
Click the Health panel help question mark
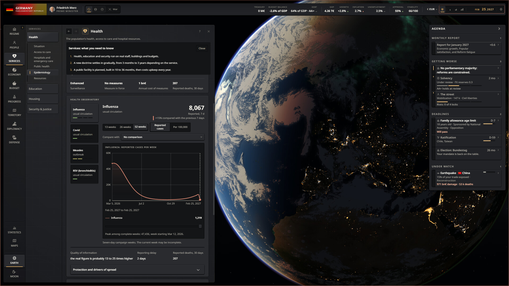[200, 31]
